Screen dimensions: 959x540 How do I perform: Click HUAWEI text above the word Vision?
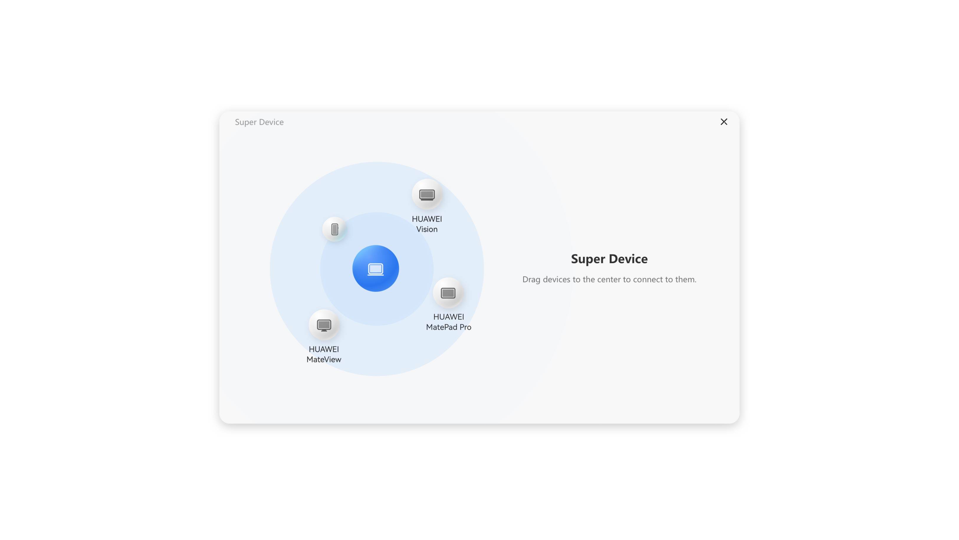click(427, 219)
